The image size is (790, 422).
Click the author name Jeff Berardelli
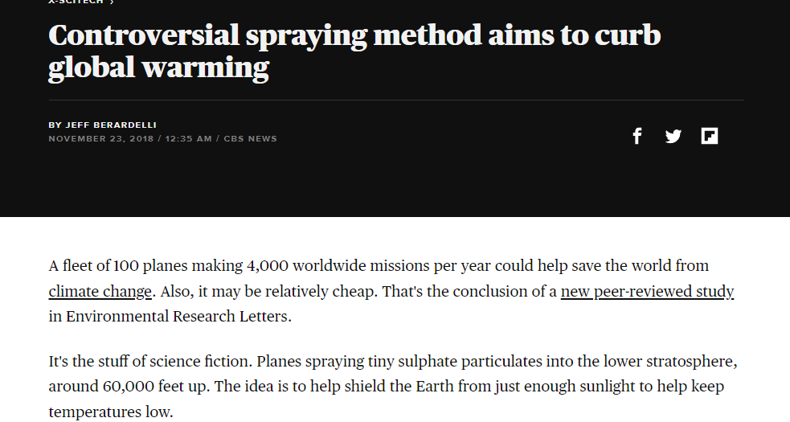coord(111,125)
